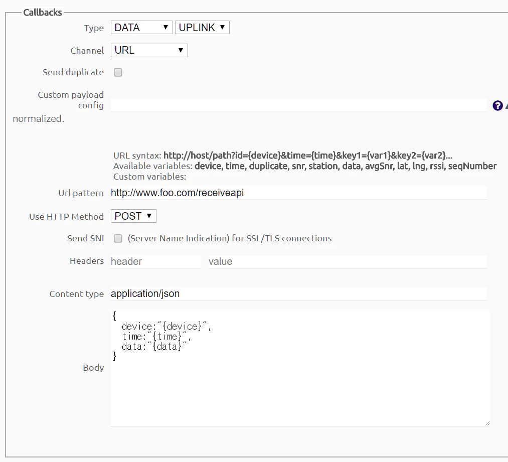Click the 'Available variables:' label text
Screen dimensions: 508x462
(153, 166)
